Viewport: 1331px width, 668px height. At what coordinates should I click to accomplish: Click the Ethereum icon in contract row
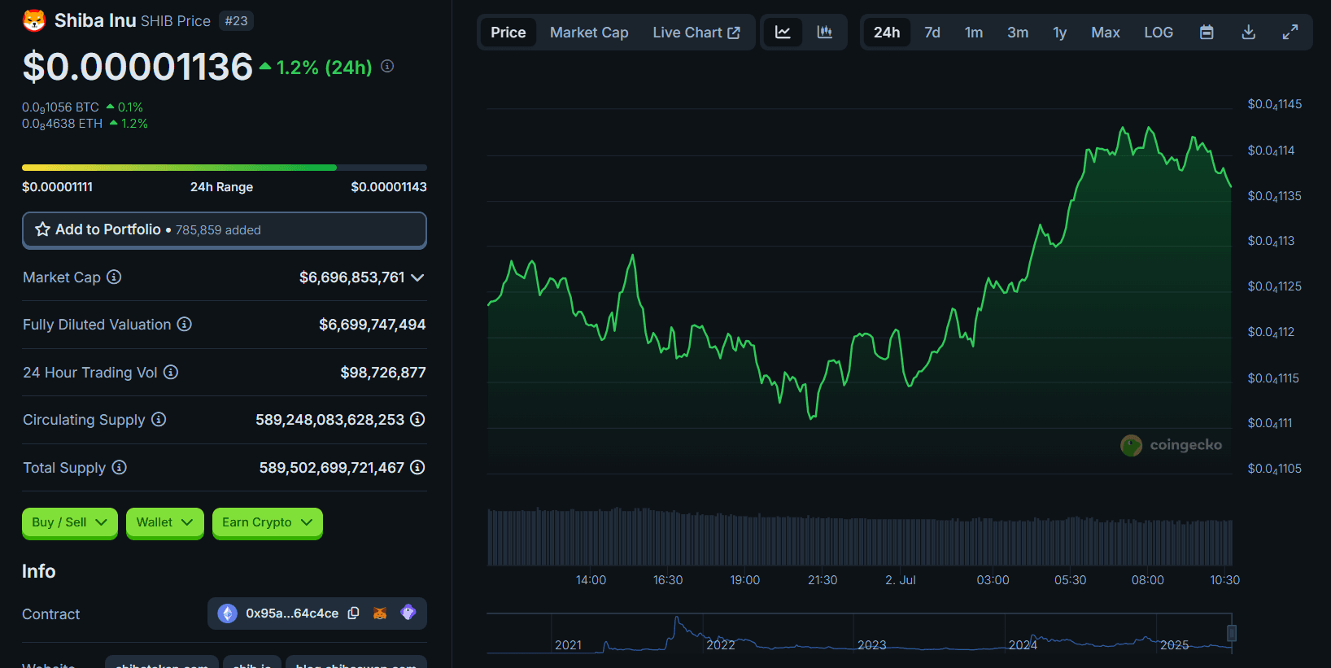(x=228, y=613)
